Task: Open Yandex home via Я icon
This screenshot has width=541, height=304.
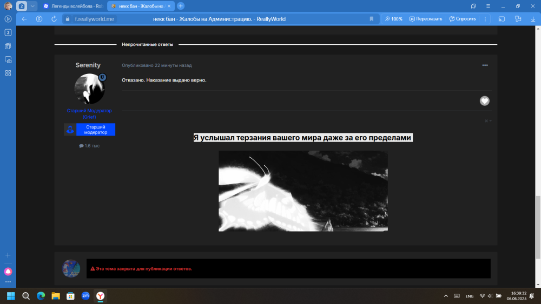Action: tap(39, 19)
